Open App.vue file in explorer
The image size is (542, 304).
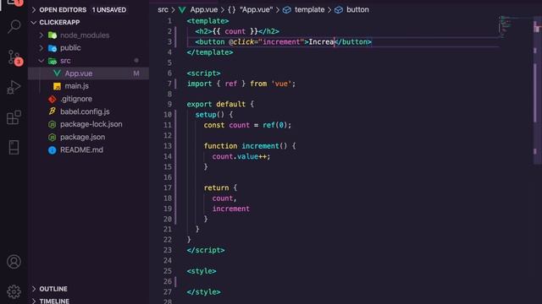pyautogui.click(x=79, y=73)
